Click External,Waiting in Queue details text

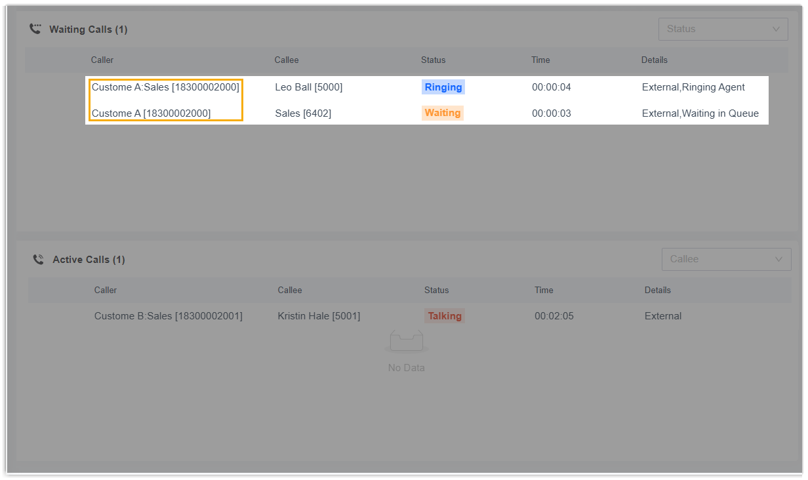pyautogui.click(x=700, y=113)
